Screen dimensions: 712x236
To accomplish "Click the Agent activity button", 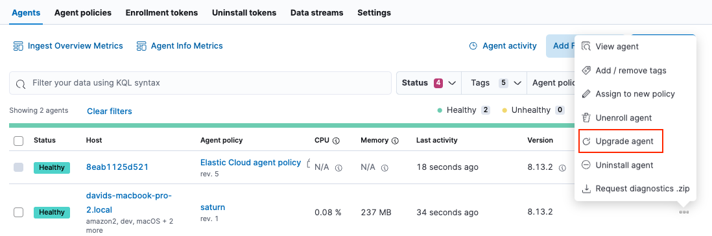I will coord(503,46).
